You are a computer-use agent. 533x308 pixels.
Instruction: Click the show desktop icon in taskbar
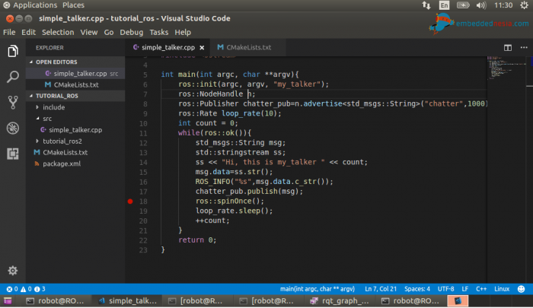tap(8, 301)
